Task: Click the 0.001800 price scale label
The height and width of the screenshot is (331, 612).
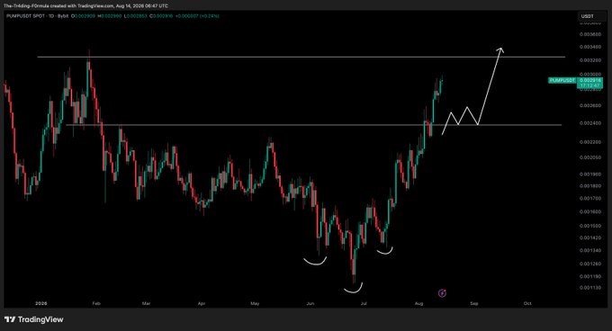Action: pyautogui.click(x=590, y=186)
